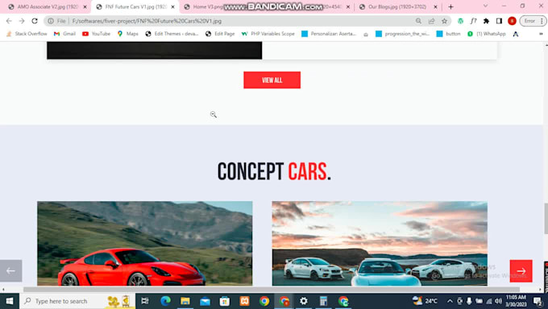
Task: Reload the current page
Action: pos(35,21)
